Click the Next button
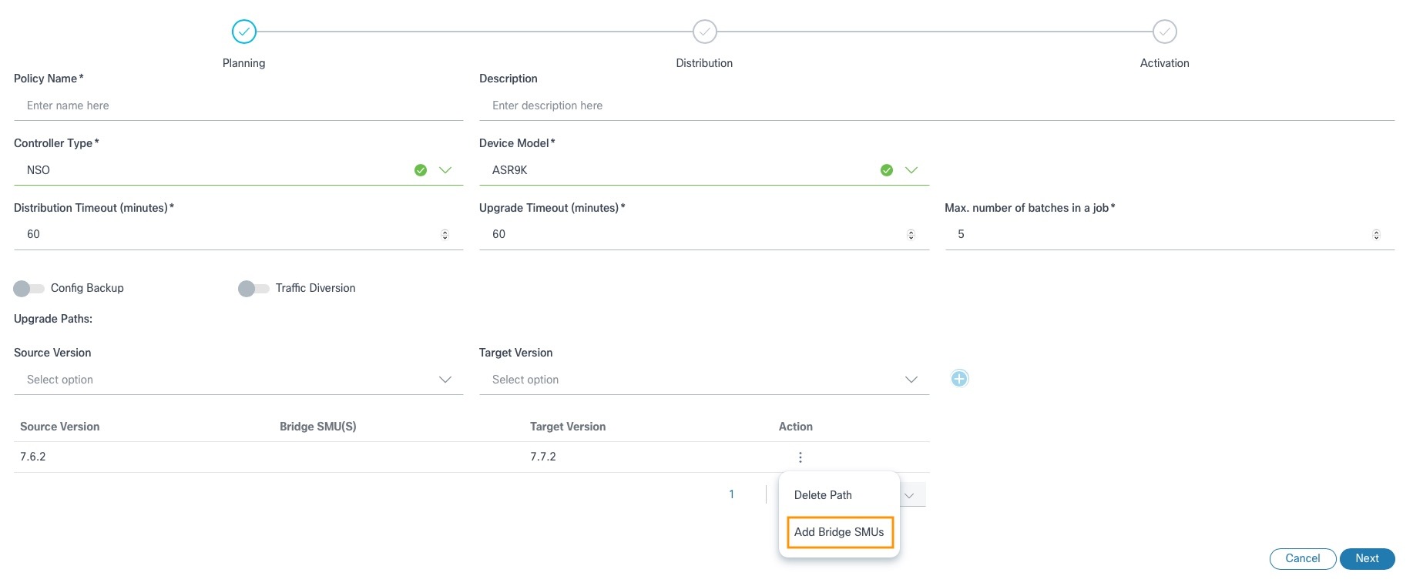The image size is (1413, 586). pyautogui.click(x=1367, y=558)
